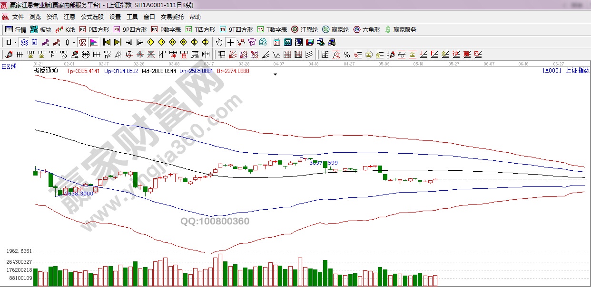Open the 六角形 hexagon chart tool
Image resolution: width=591 pixels, height=287 pixels.
366,29
